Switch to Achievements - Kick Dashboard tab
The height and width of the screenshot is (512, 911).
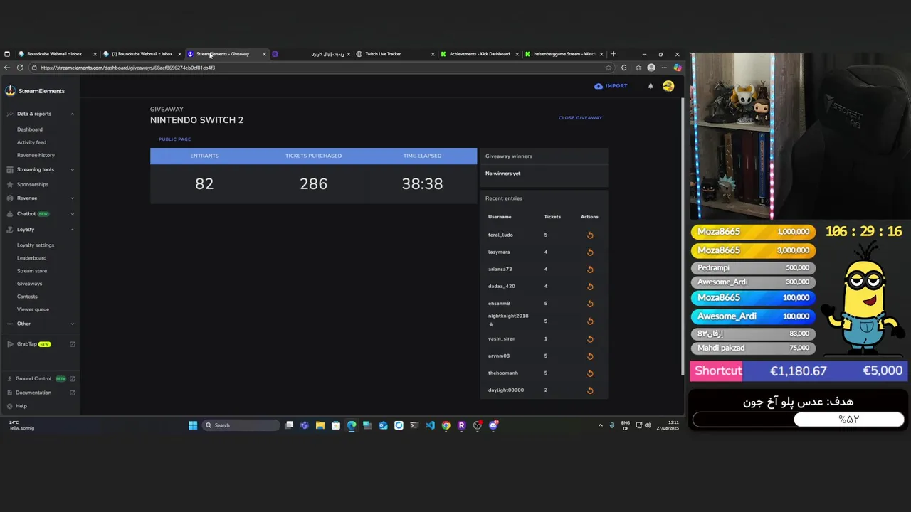pyautogui.click(x=479, y=54)
